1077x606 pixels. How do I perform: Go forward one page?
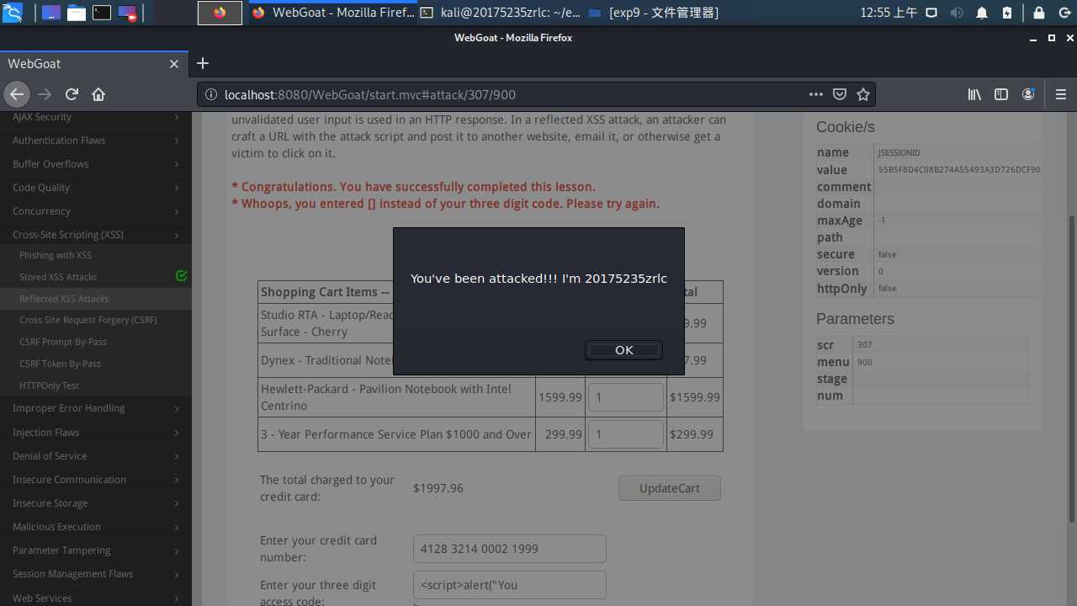(45, 94)
